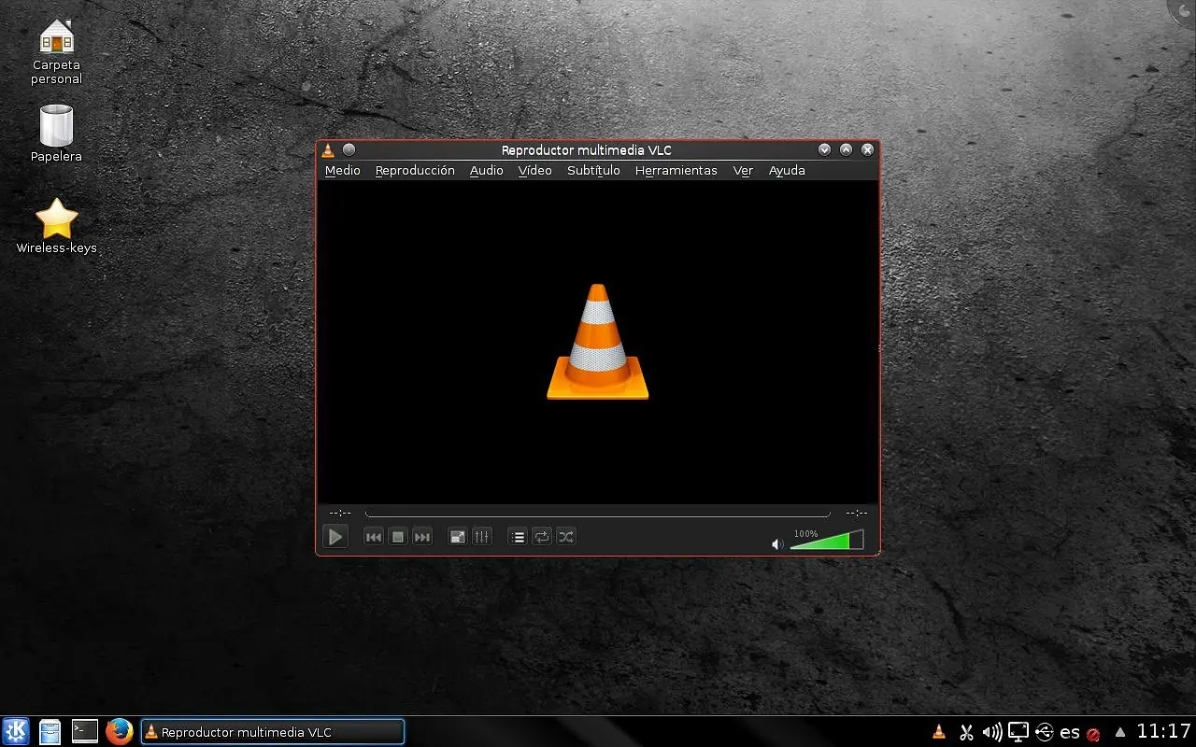Skip to next media in VLC
Viewport: 1196px width, 747px height.
coord(422,537)
